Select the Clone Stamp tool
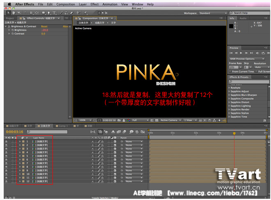Screen dimensions: 271x200 (66, 13)
